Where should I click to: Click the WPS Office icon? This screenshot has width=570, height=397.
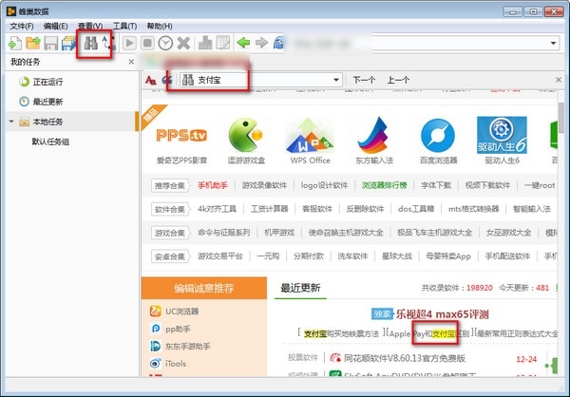(x=310, y=135)
